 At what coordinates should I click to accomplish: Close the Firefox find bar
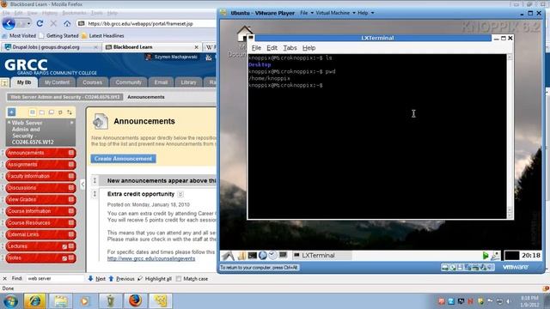(x=4, y=278)
